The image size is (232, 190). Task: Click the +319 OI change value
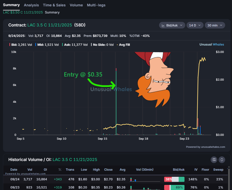(58, 187)
